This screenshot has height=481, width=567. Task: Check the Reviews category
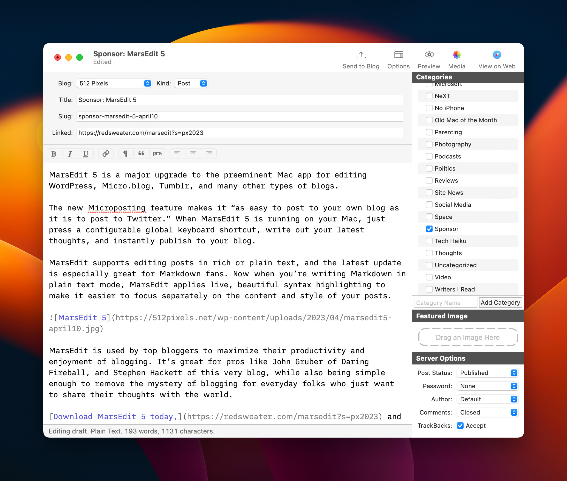pyautogui.click(x=429, y=180)
